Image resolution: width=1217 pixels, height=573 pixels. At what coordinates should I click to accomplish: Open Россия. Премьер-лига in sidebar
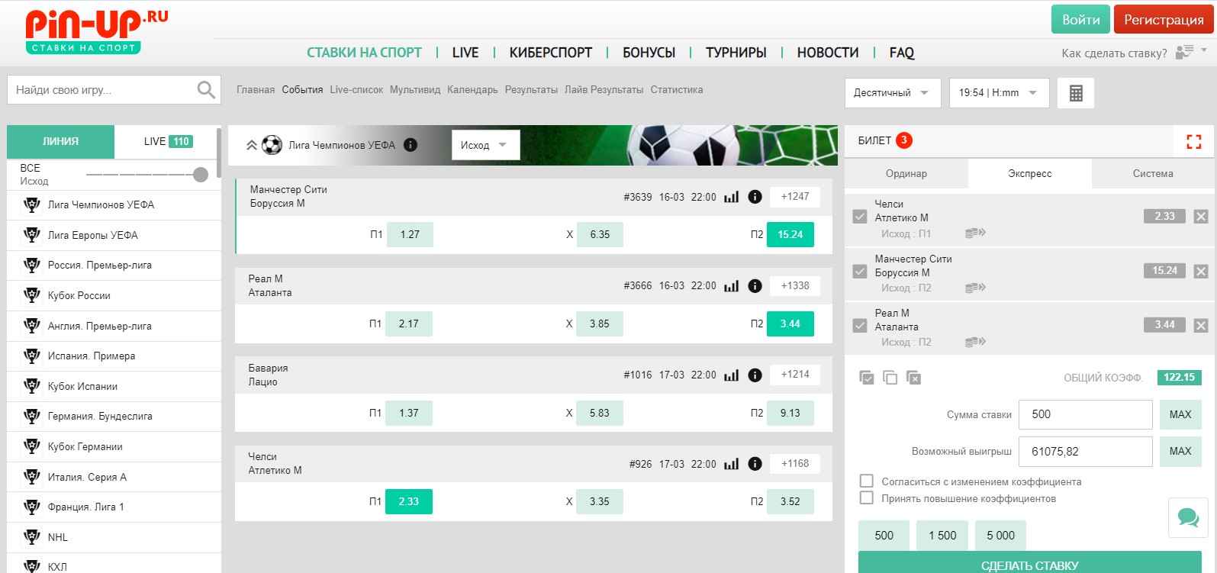pos(114,266)
